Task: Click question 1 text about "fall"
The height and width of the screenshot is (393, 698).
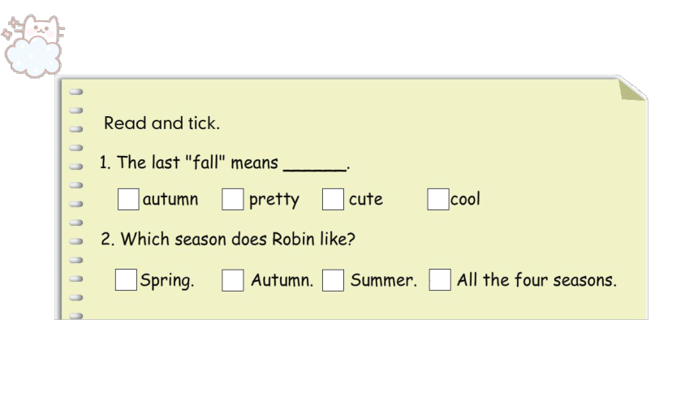Action: click(224, 162)
